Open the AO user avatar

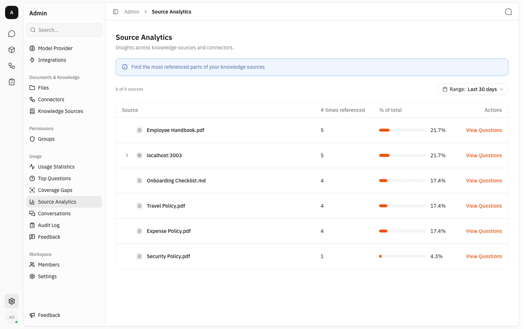click(12, 317)
